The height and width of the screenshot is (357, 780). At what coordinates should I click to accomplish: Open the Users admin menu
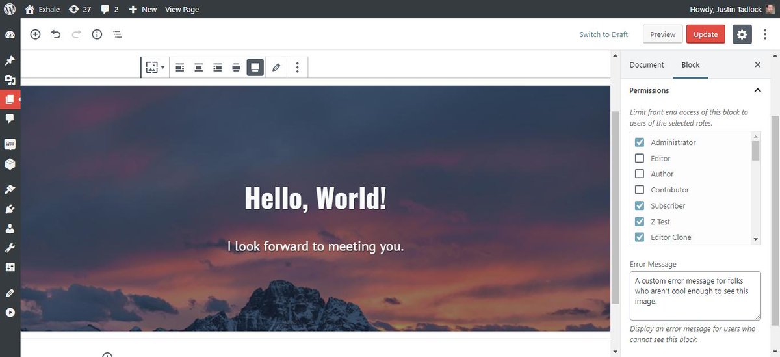[10, 229]
